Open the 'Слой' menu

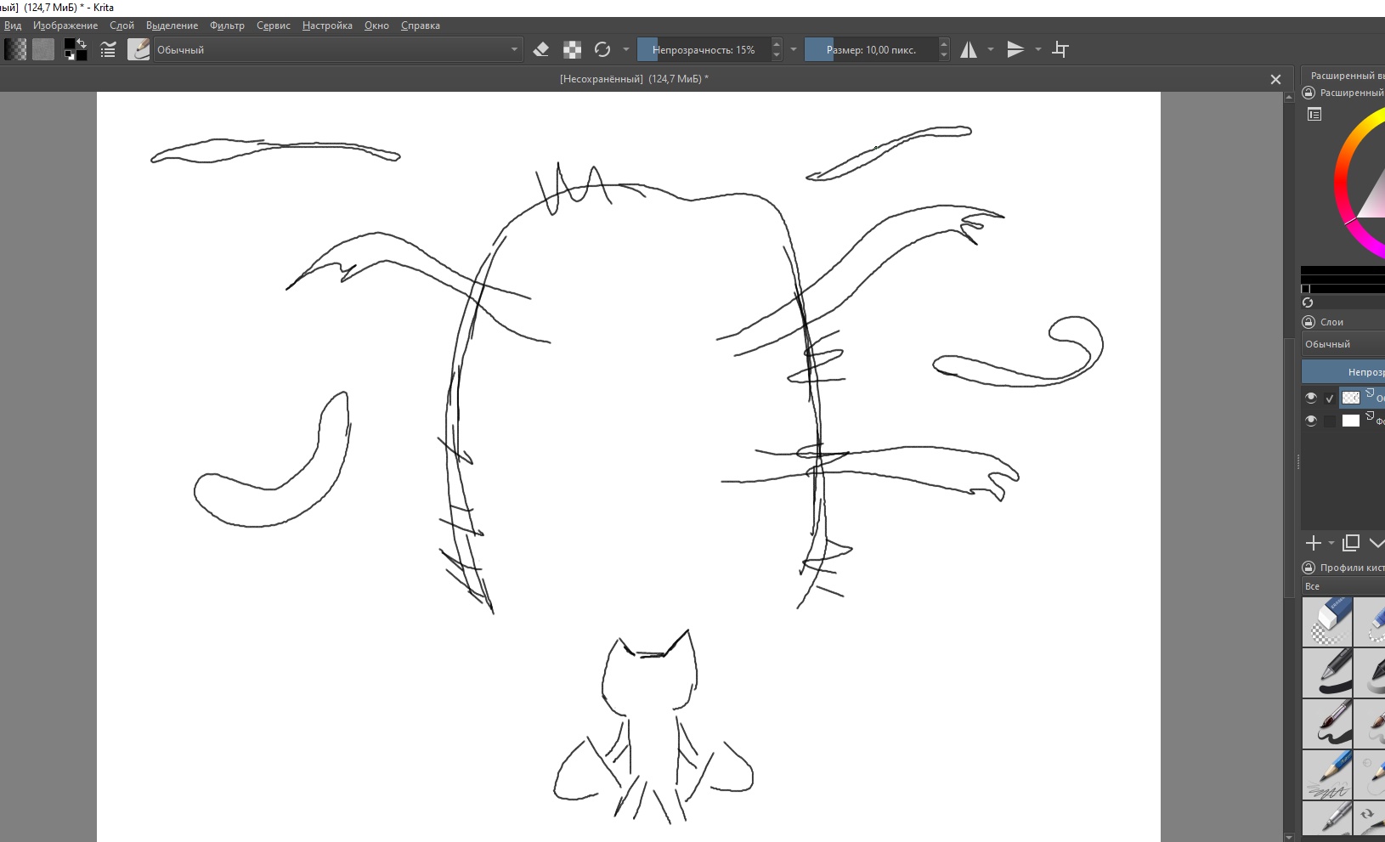[x=122, y=25]
